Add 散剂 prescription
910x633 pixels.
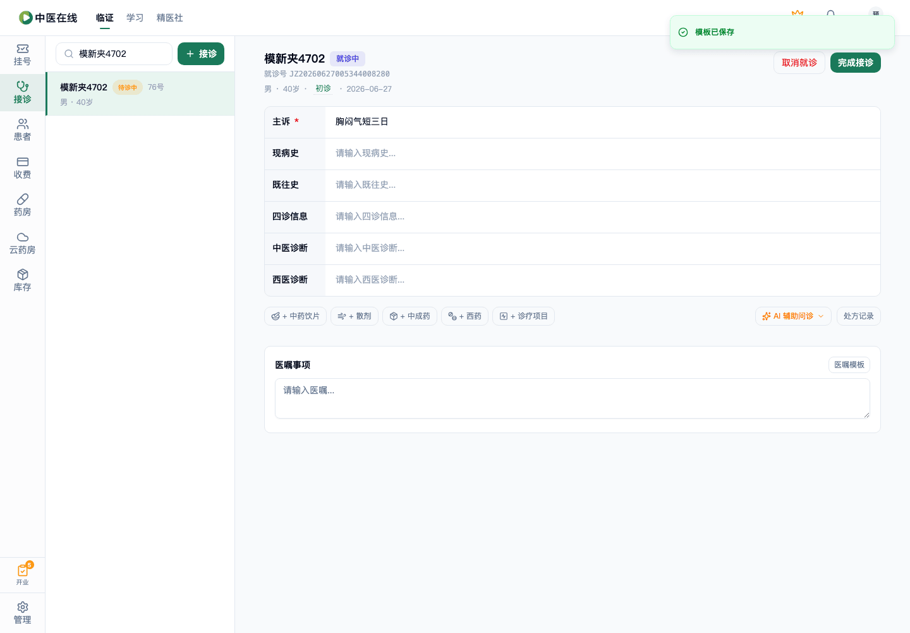tap(355, 316)
